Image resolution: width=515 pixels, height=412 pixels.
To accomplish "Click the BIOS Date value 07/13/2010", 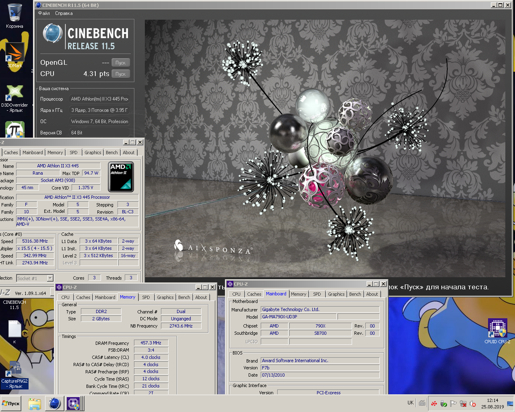I will (320, 375).
